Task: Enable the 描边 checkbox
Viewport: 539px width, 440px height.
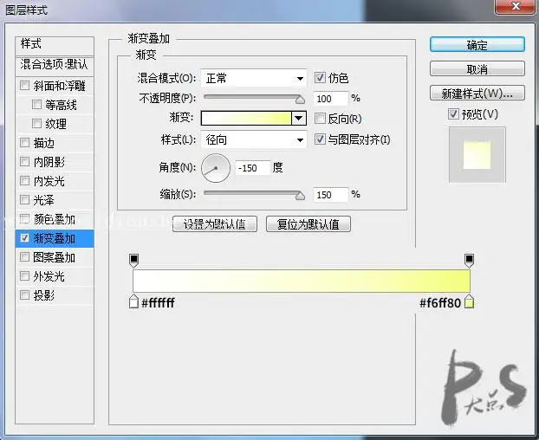Action: tap(25, 142)
